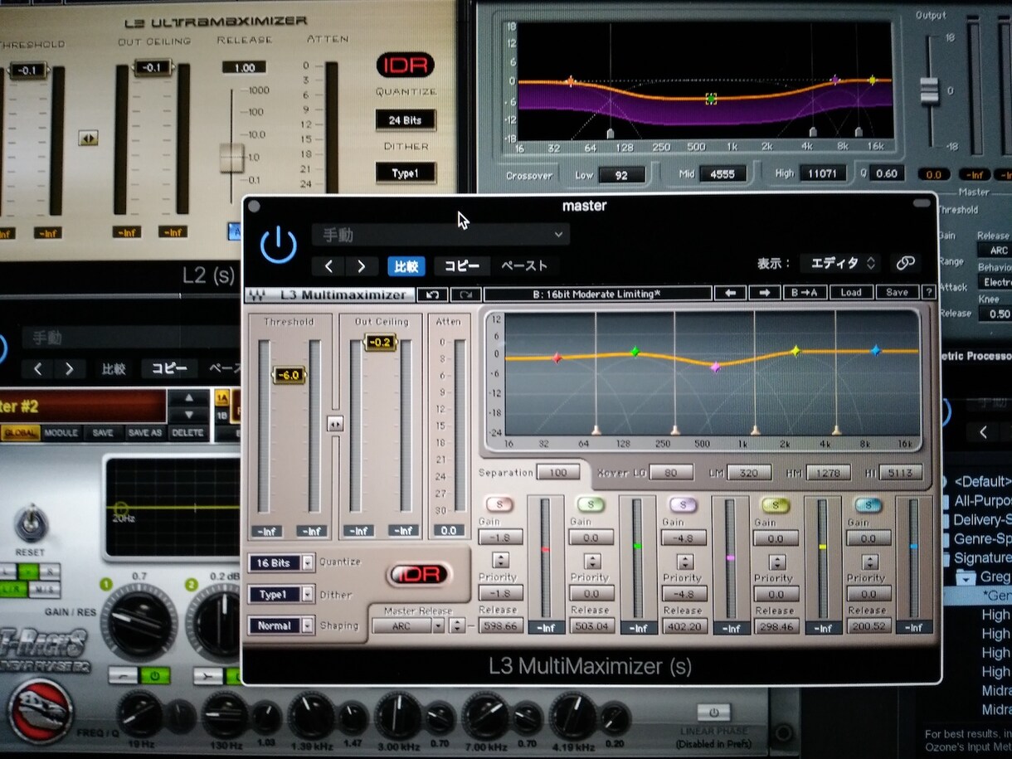Open the L3 preset dropdown showing 手動
Image resolution: width=1012 pixels, height=759 pixels.
point(440,235)
